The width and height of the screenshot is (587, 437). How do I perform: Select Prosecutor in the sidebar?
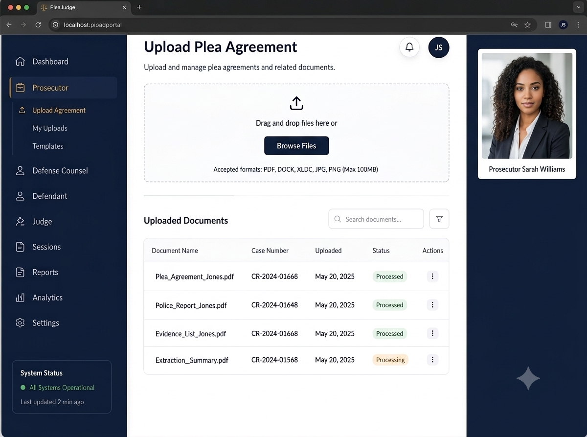click(x=63, y=88)
